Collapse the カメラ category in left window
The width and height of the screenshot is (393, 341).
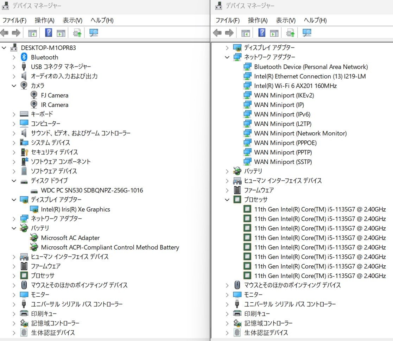pos(14,86)
